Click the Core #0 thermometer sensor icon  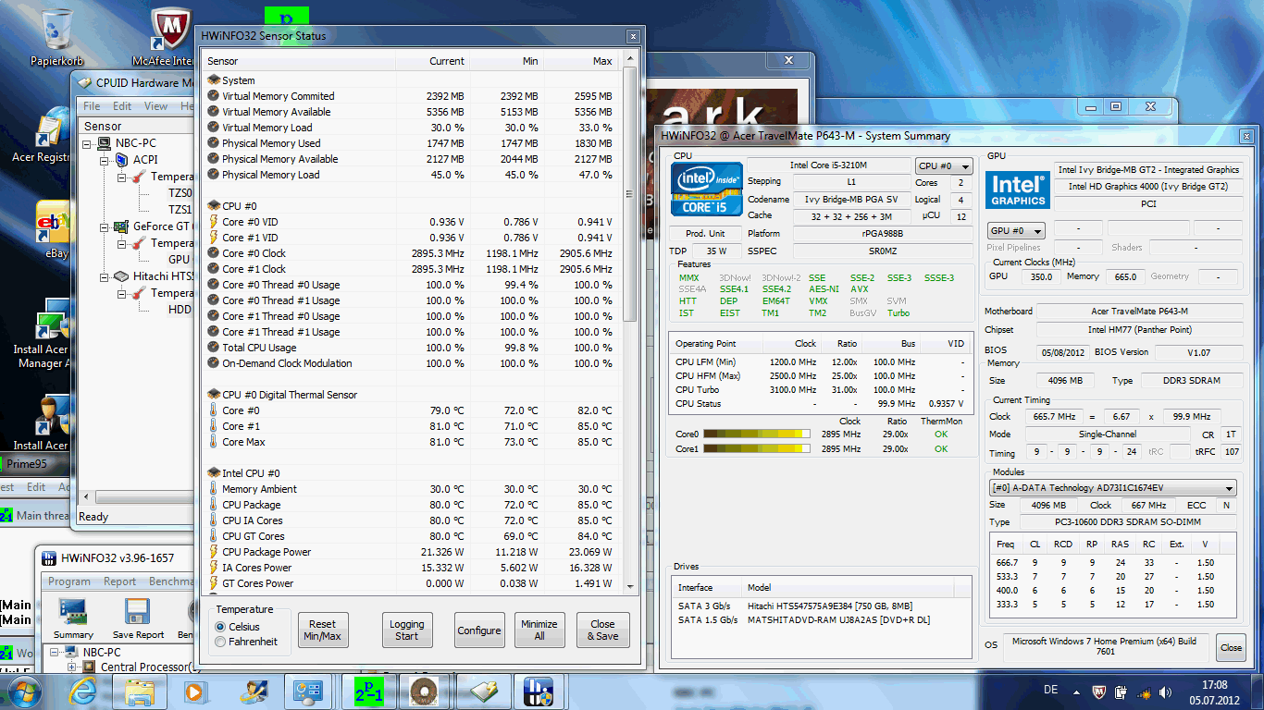tap(214, 410)
